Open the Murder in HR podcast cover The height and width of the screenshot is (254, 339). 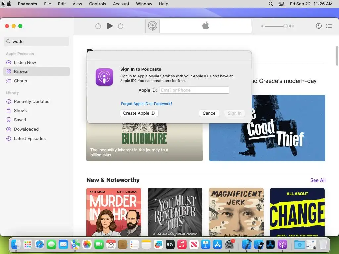pyautogui.click(x=114, y=212)
